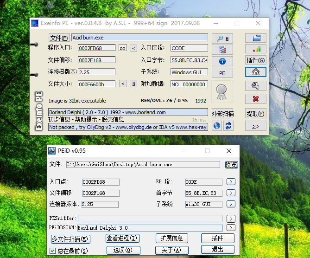Viewport: 310px width, 258px height.
Task: Open the 查看进程(T) task viewer button
Action: [x=123, y=238]
